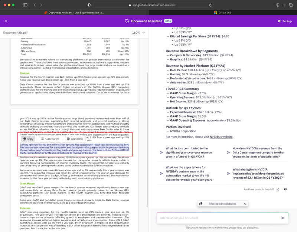Ask about automotive market expectations
The image size is (297, 232).
(189, 173)
